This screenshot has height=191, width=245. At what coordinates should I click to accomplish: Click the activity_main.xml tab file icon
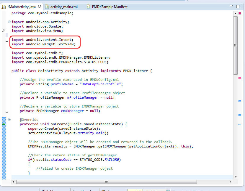click(x=47, y=7)
